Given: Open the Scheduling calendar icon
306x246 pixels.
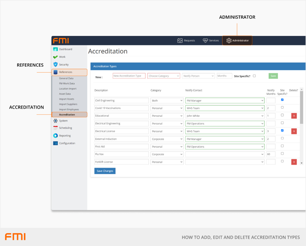Looking at the screenshot, I should [55, 128].
